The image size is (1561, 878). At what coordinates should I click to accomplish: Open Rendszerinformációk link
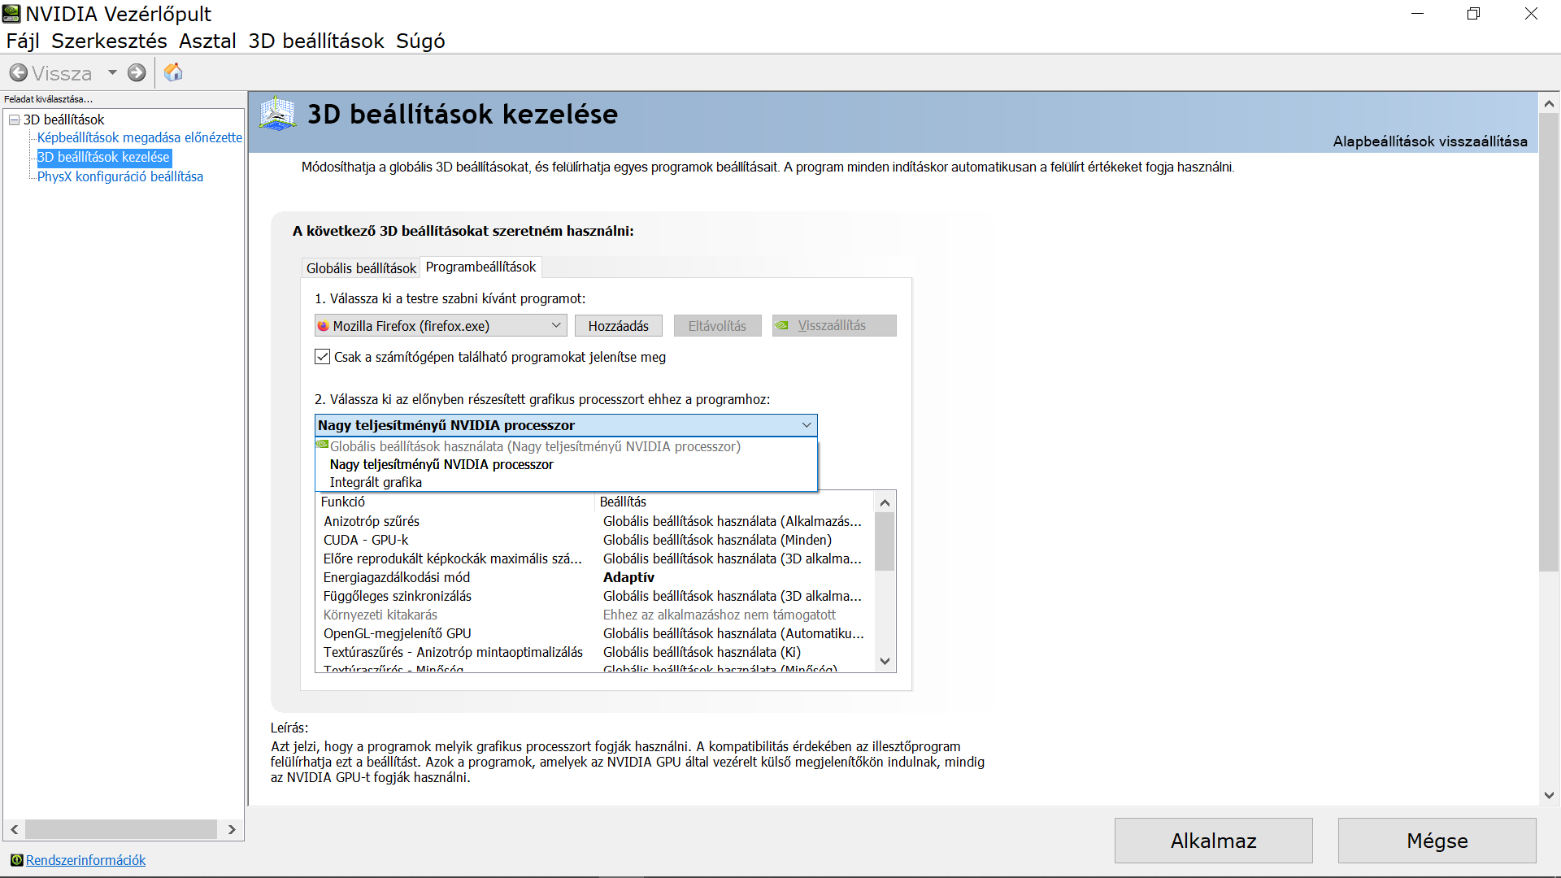85,860
